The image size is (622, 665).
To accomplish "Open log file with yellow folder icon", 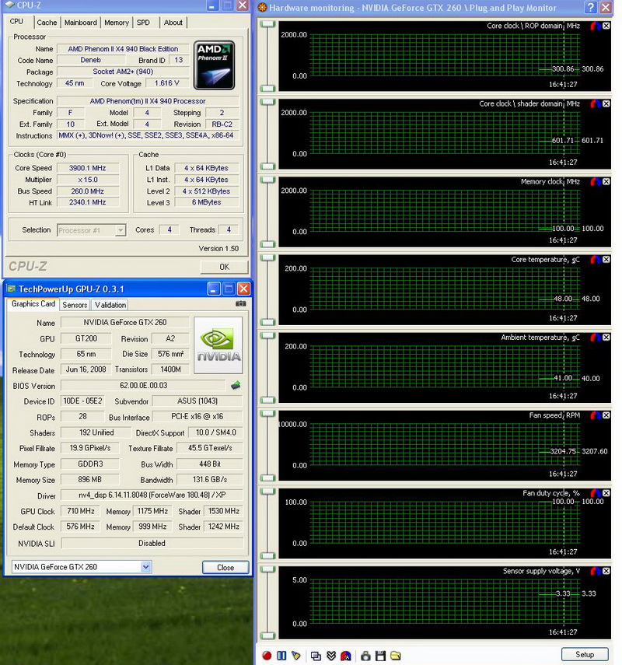I will pos(395,656).
